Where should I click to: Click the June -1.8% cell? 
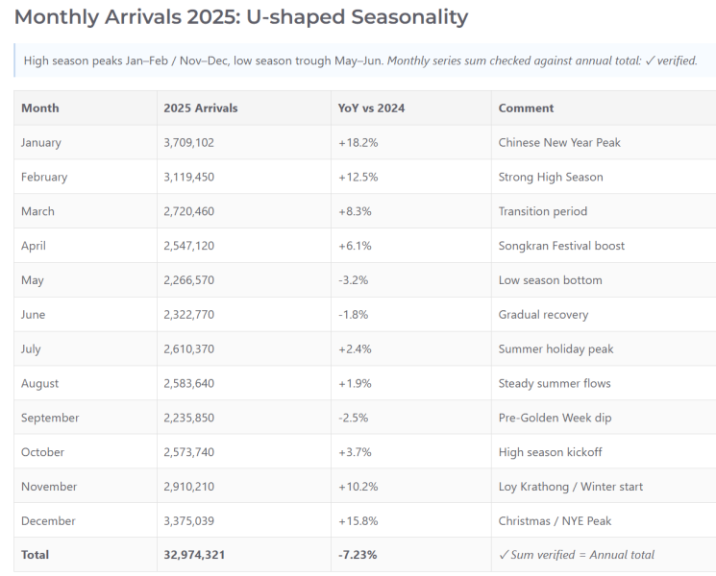411,314
